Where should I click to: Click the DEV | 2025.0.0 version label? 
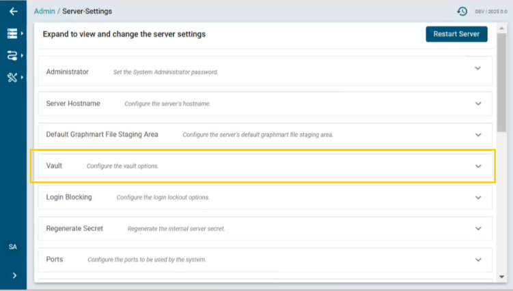[490, 12]
